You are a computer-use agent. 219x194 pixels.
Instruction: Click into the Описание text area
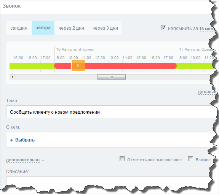coord(110,181)
